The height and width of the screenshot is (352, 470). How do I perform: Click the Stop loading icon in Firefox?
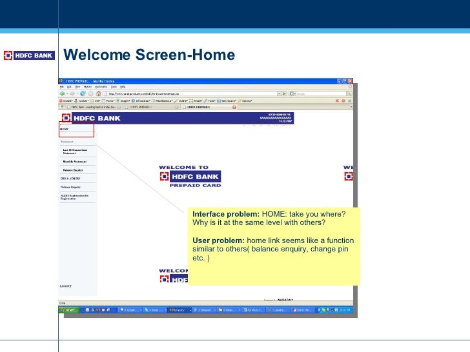90,93
